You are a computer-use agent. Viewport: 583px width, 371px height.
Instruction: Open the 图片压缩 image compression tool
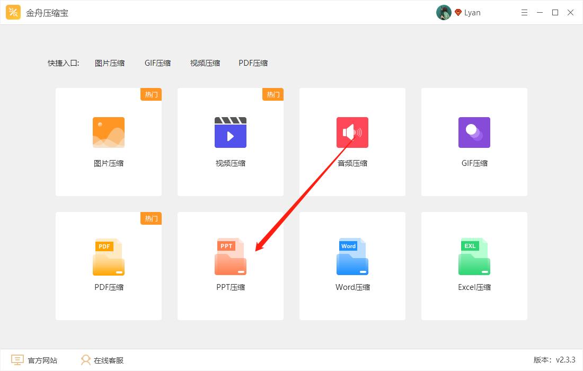108,142
